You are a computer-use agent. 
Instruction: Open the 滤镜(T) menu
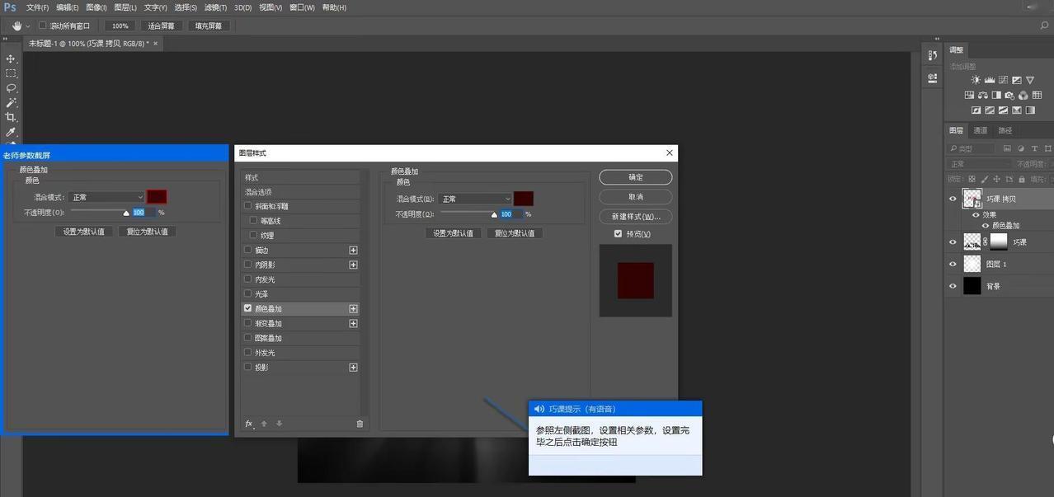(x=214, y=7)
